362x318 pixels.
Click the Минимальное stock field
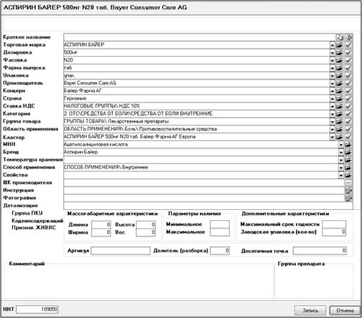[x=220, y=224]
